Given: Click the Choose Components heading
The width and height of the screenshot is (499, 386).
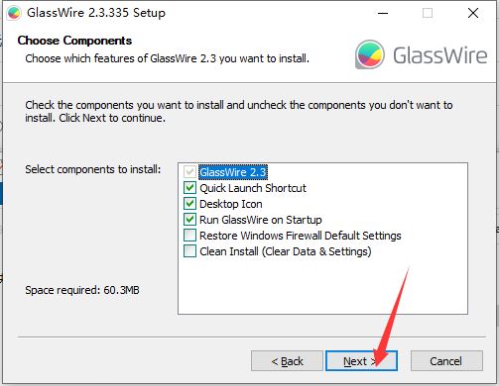Looking at the screenshot, I should (74, 41).
